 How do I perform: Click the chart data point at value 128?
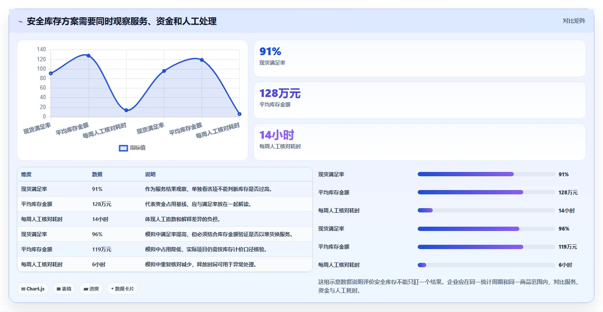[88, 56]
